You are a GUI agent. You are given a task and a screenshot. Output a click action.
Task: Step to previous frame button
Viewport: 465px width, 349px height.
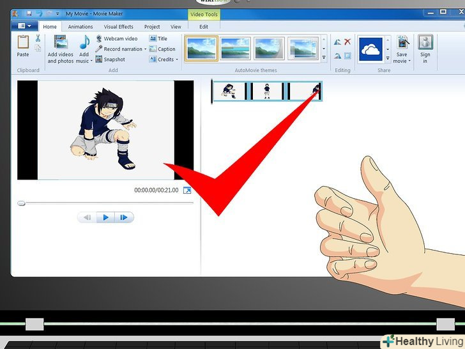pos(87,217)
